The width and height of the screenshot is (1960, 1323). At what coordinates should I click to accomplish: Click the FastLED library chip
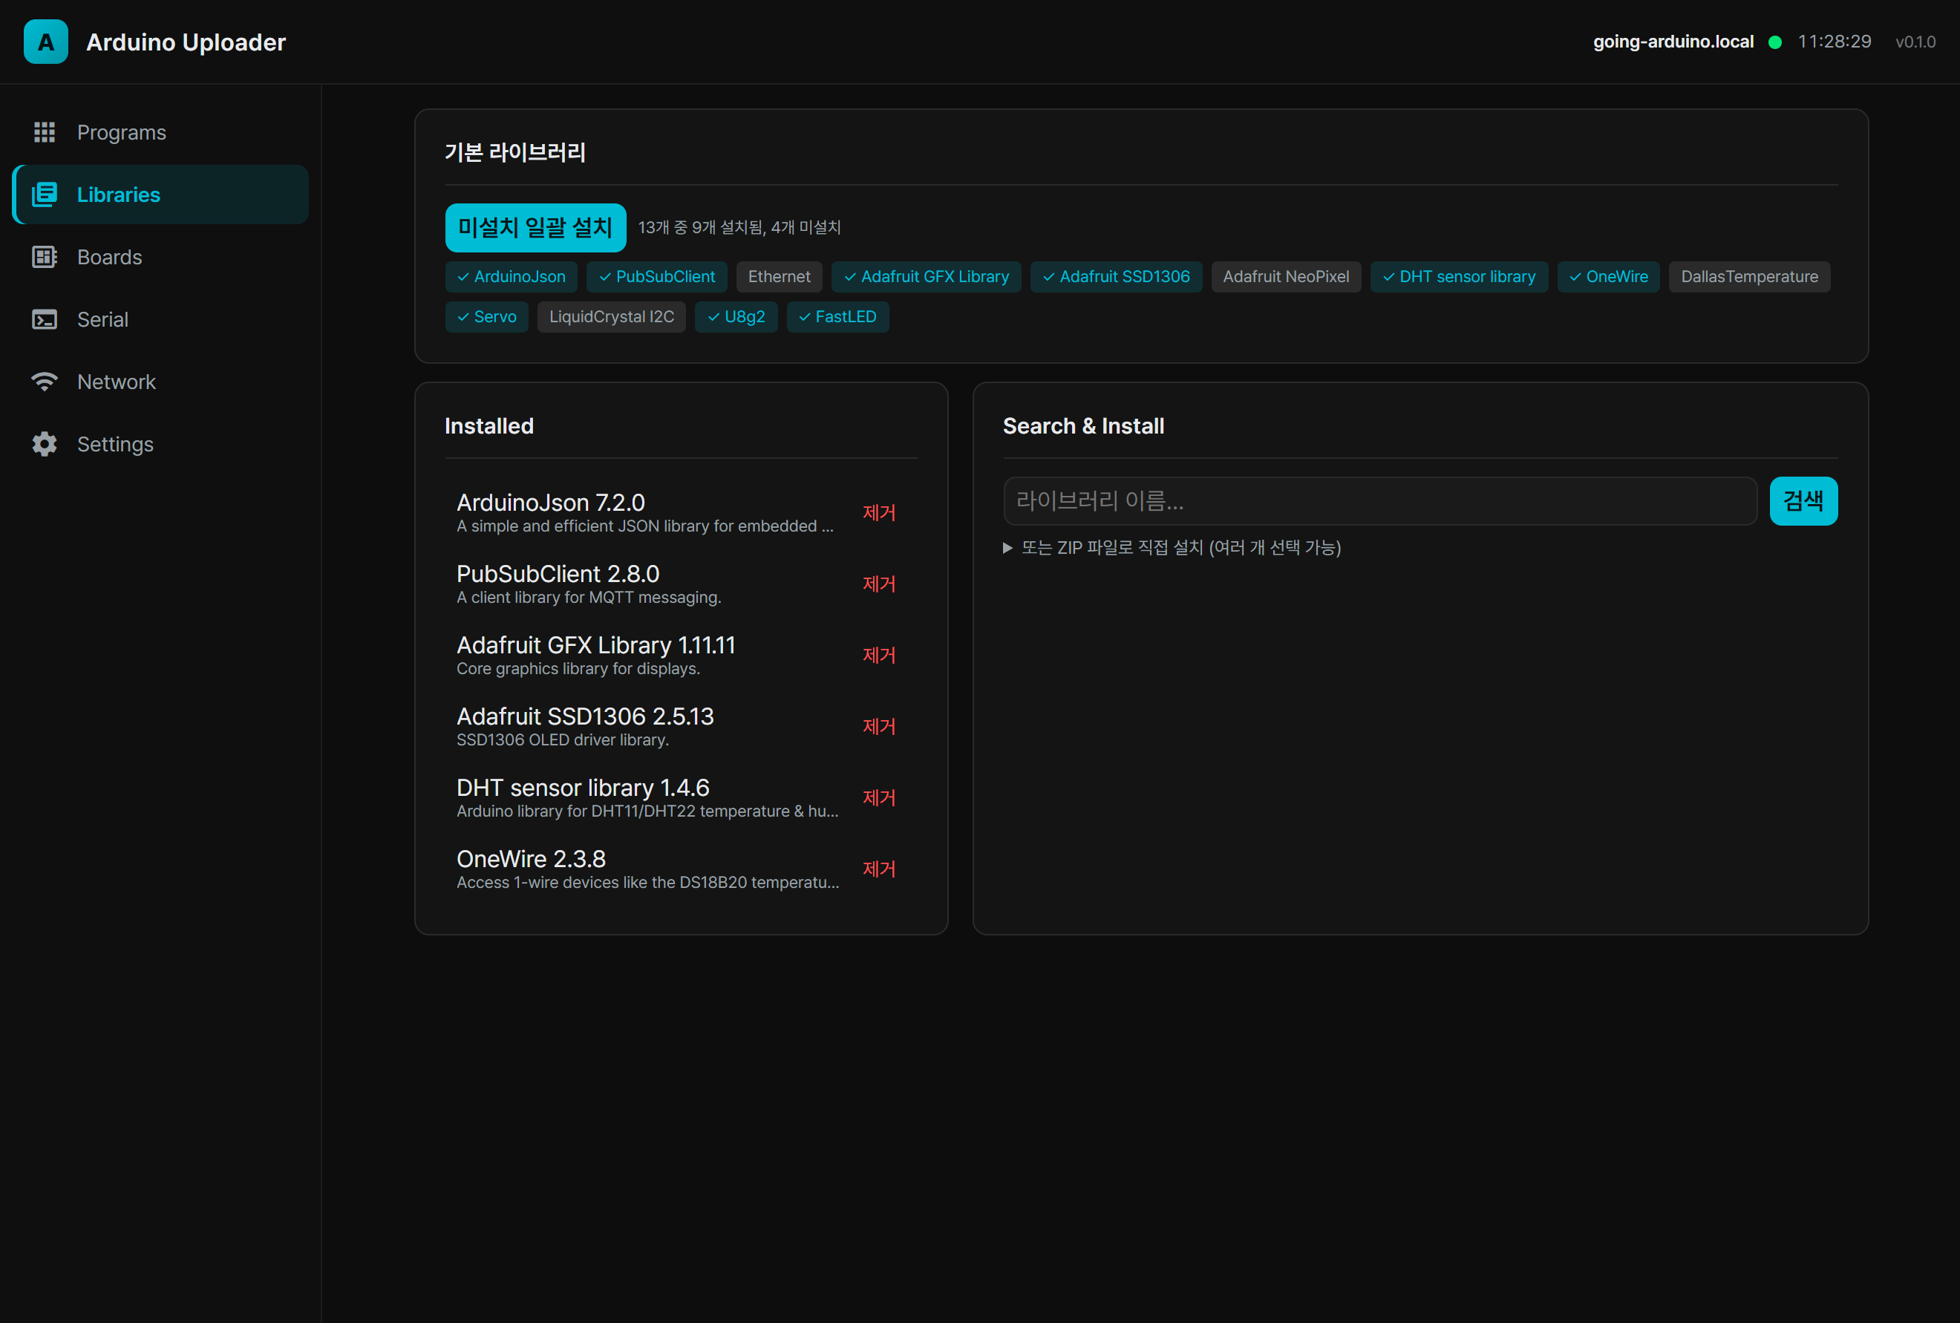(837, 317)
